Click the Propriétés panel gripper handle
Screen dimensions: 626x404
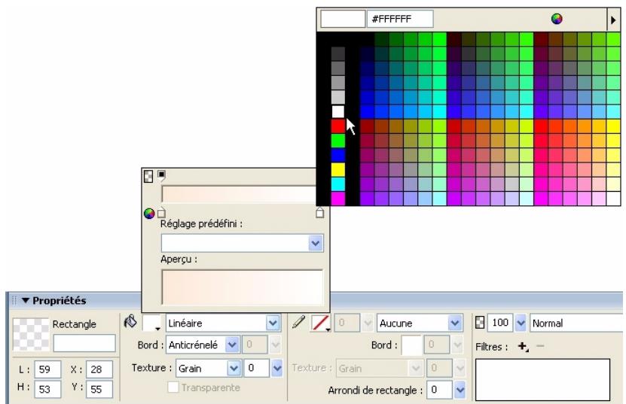point(14,300)
